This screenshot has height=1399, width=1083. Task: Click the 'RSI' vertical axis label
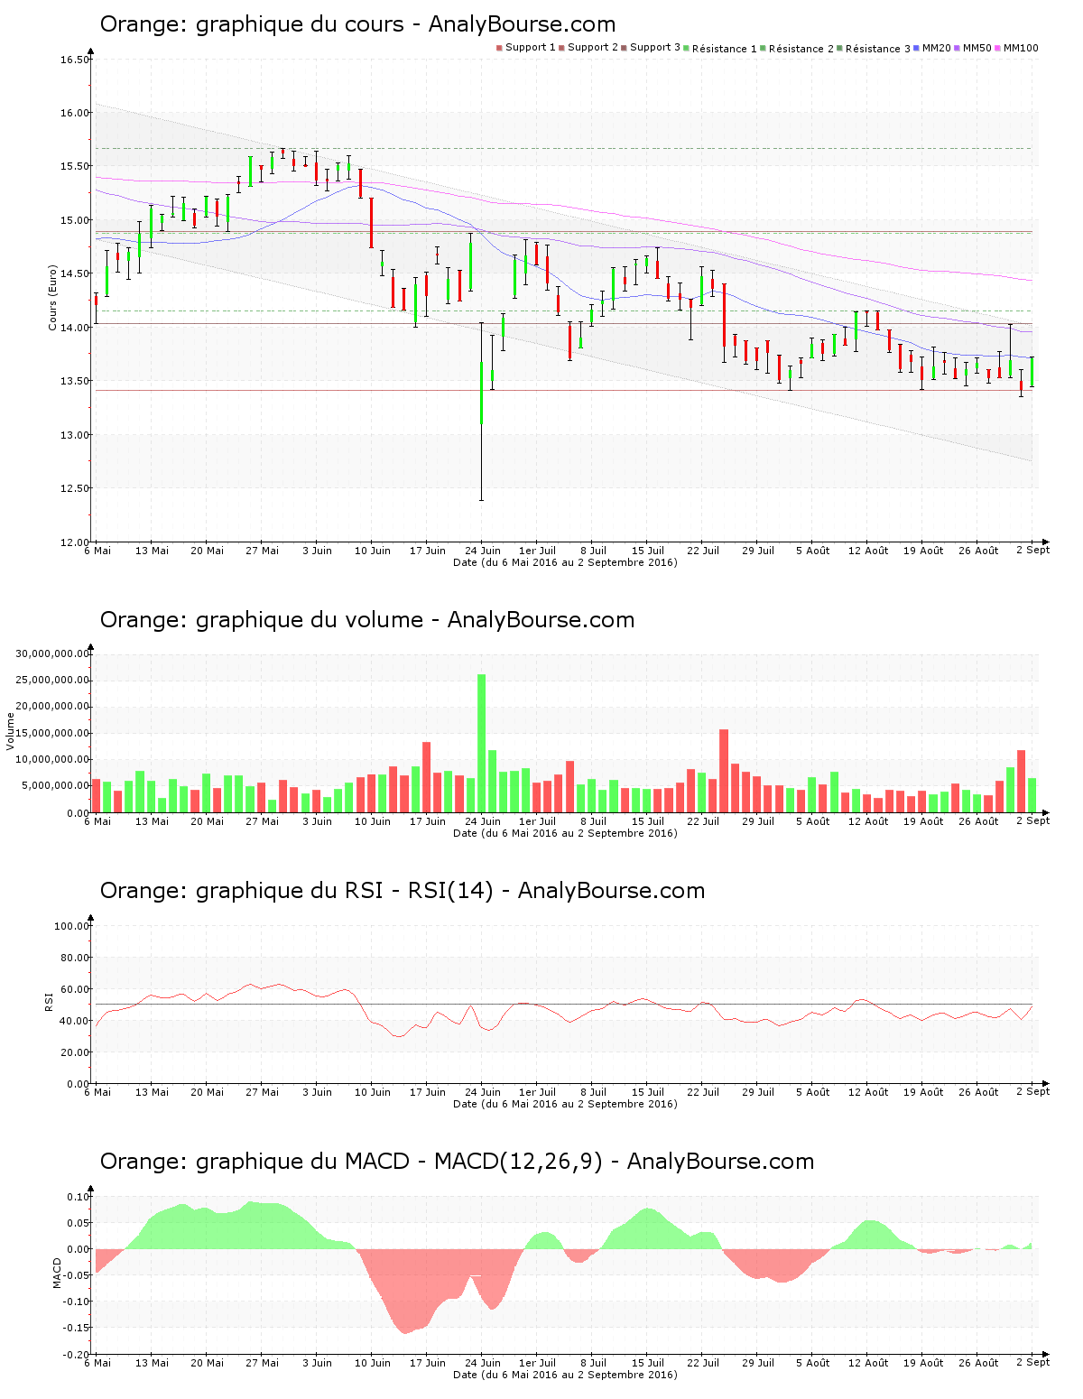[x=49, y=1001]
